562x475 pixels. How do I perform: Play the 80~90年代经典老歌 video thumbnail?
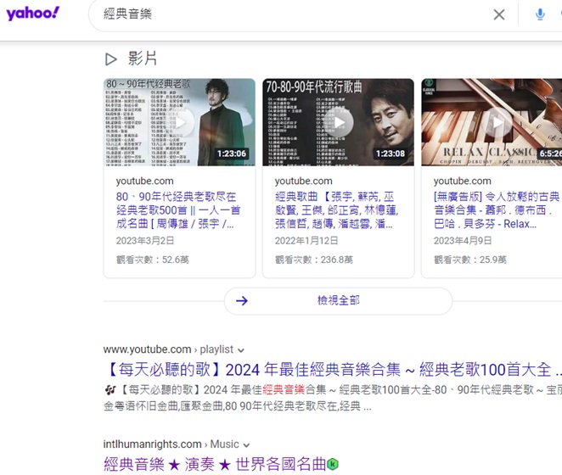pos(180,122)
